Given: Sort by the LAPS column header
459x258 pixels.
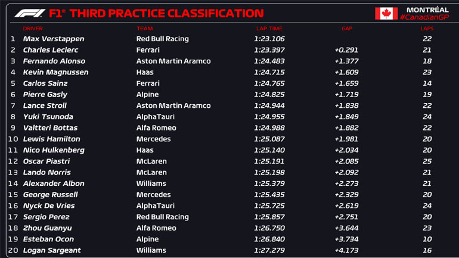Looking at the screenshot, I should (x=427, y=29).
